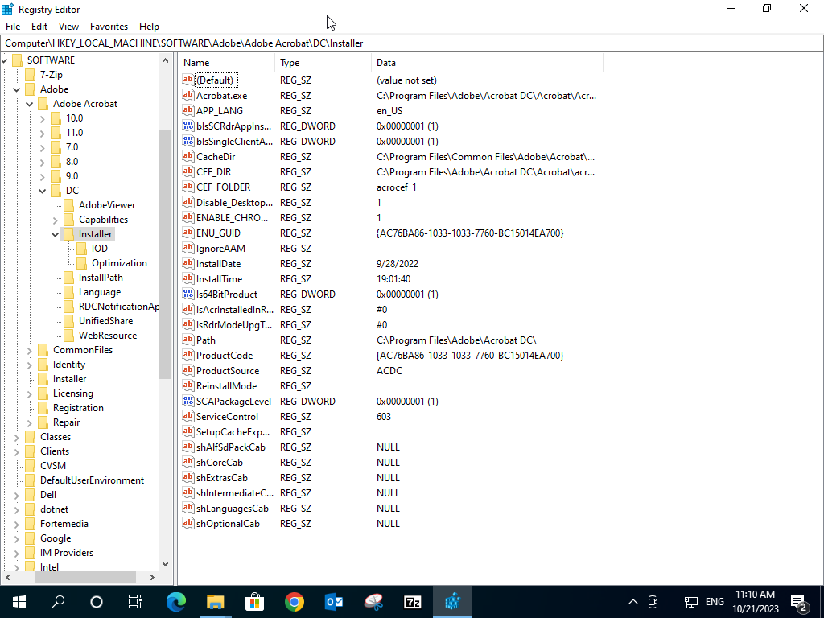The image size is (824, 618).
Task: Select the Language key in the tree
Action: tap(100, 292)
